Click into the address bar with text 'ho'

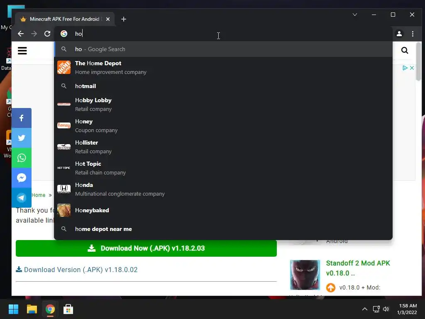tap(223, 34)
